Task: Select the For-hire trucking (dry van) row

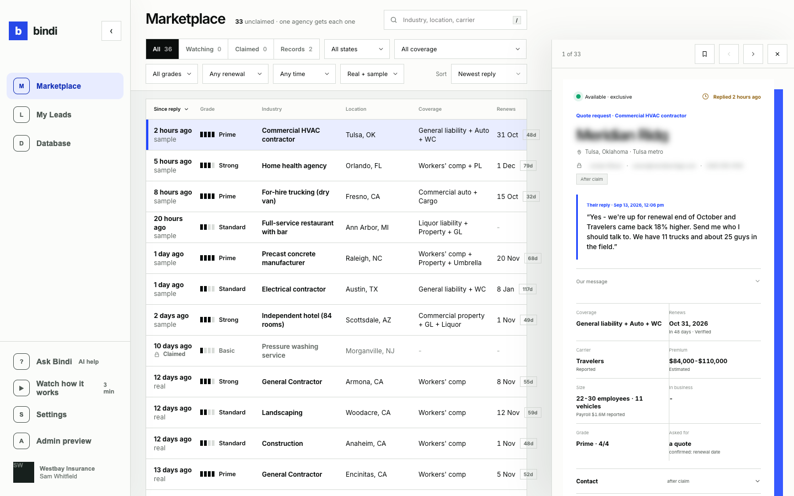Action: tap(336, 197)
